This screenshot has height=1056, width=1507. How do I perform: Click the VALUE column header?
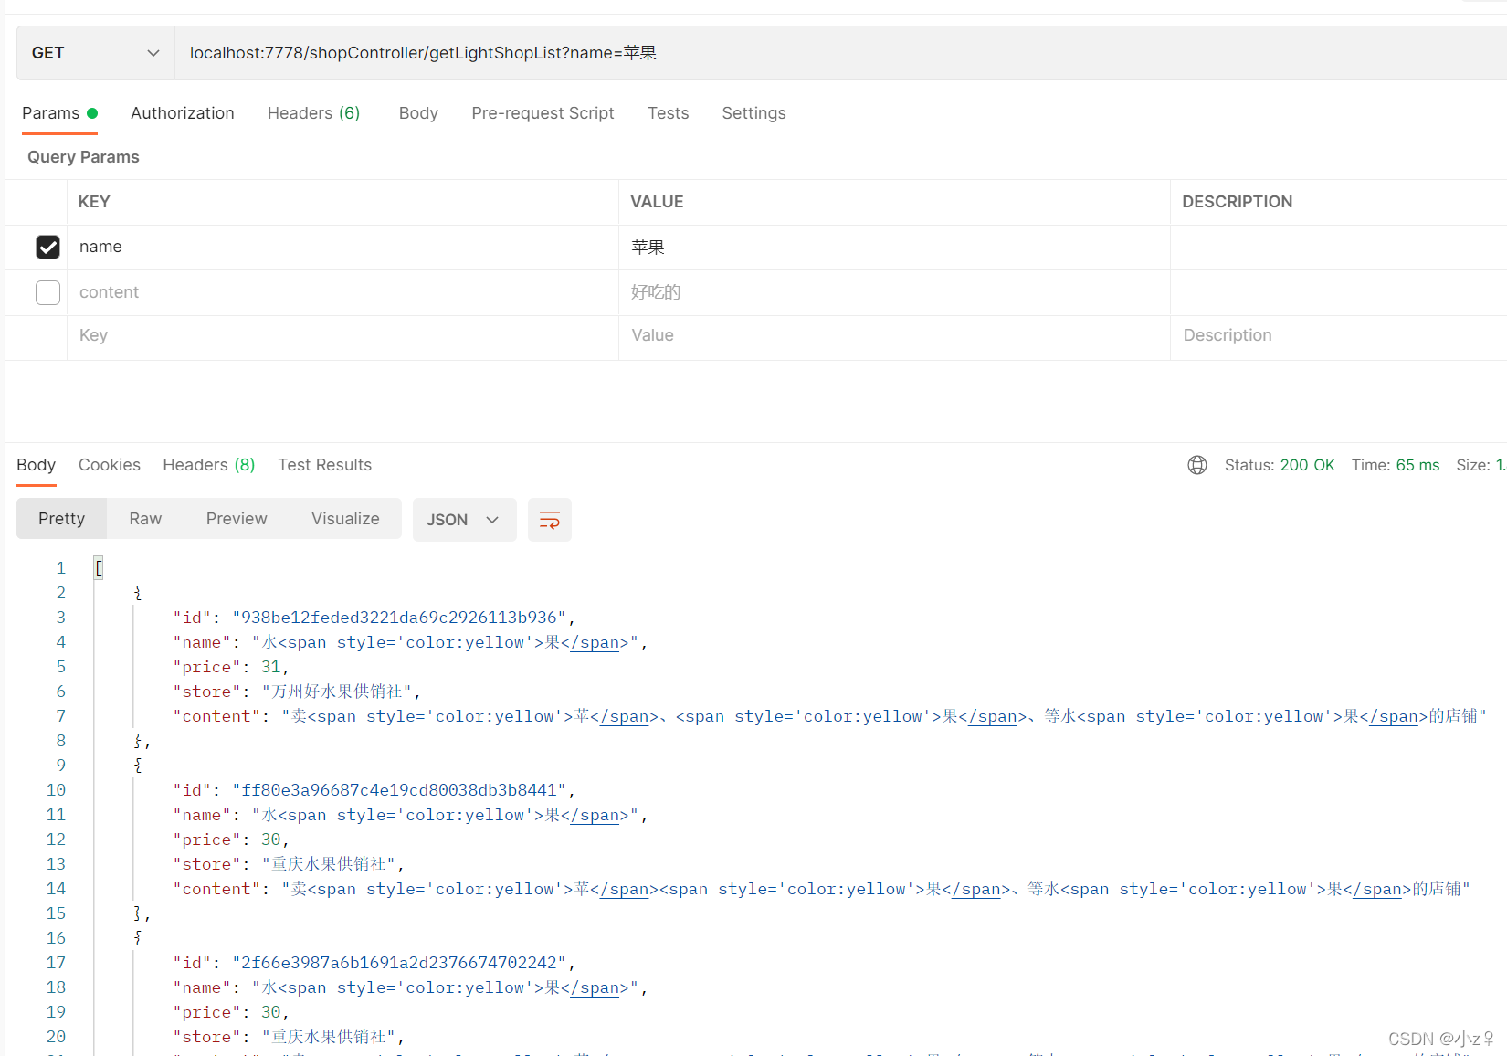[x=657, y=202]
